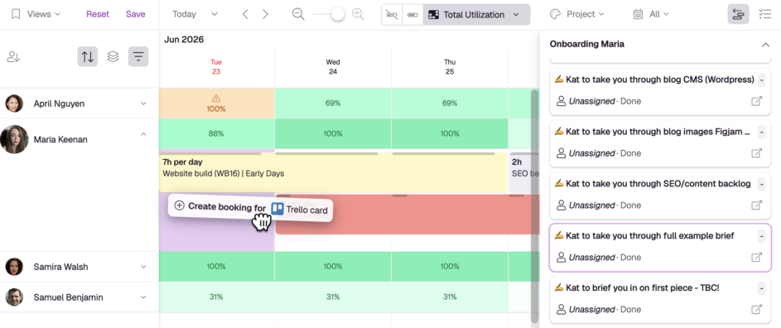The height and width of the screenshot is (328, 781).
Task: Open full example brief external link icon
Action: 757,258
